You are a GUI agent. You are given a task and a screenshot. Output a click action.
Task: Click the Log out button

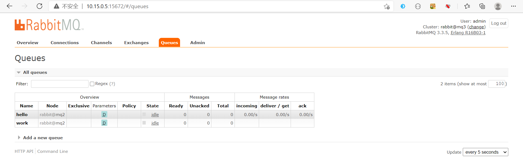pos(498,23)
